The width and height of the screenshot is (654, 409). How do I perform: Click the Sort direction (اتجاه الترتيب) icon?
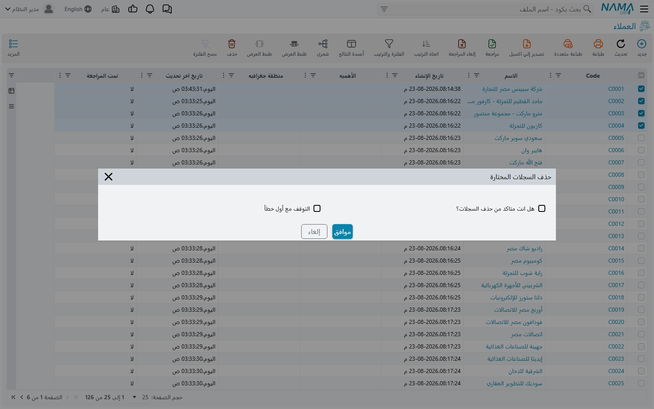tap(426, 44)
